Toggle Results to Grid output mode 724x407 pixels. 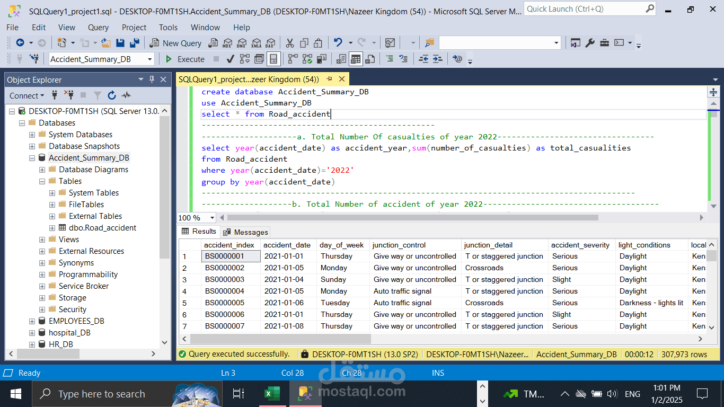356,59
